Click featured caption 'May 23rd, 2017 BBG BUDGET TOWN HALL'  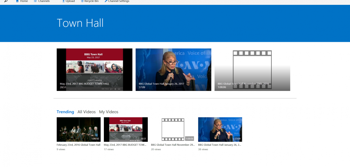(x=84, y=84)
